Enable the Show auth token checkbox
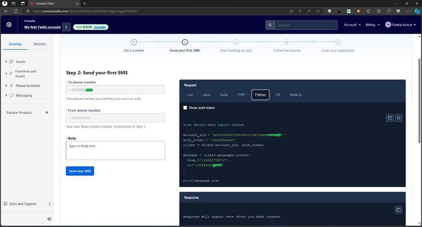The width and height of the screenshot is (422, 227). point(185,107)
